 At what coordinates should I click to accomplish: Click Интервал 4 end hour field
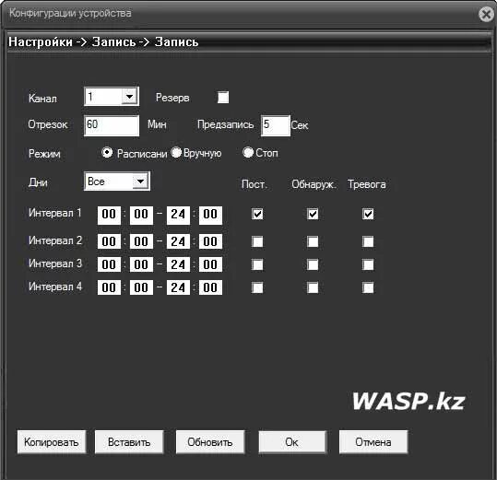(x=178, y=287)
